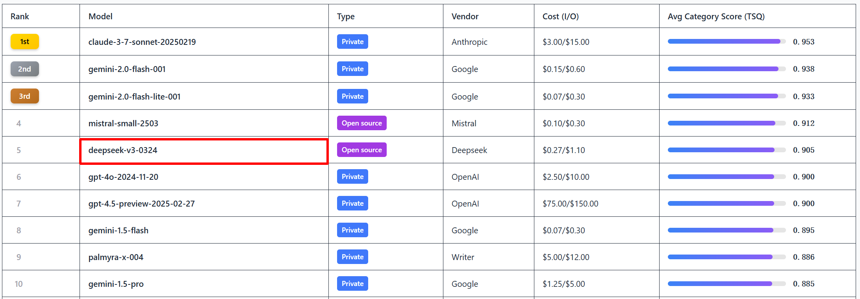Click the gold 1st rank badge
Image resolution: width=860 pixels, height=299 pixels.
(x=24, y=42)
